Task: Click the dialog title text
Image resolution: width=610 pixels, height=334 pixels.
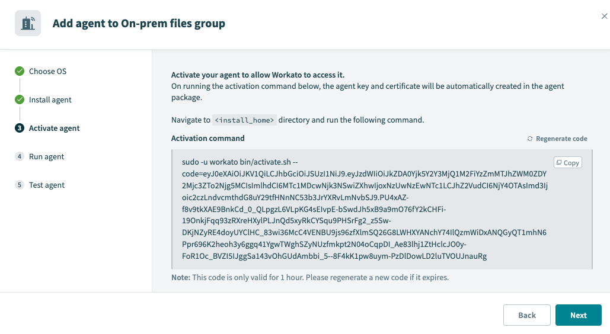Action: coord(139,24)
